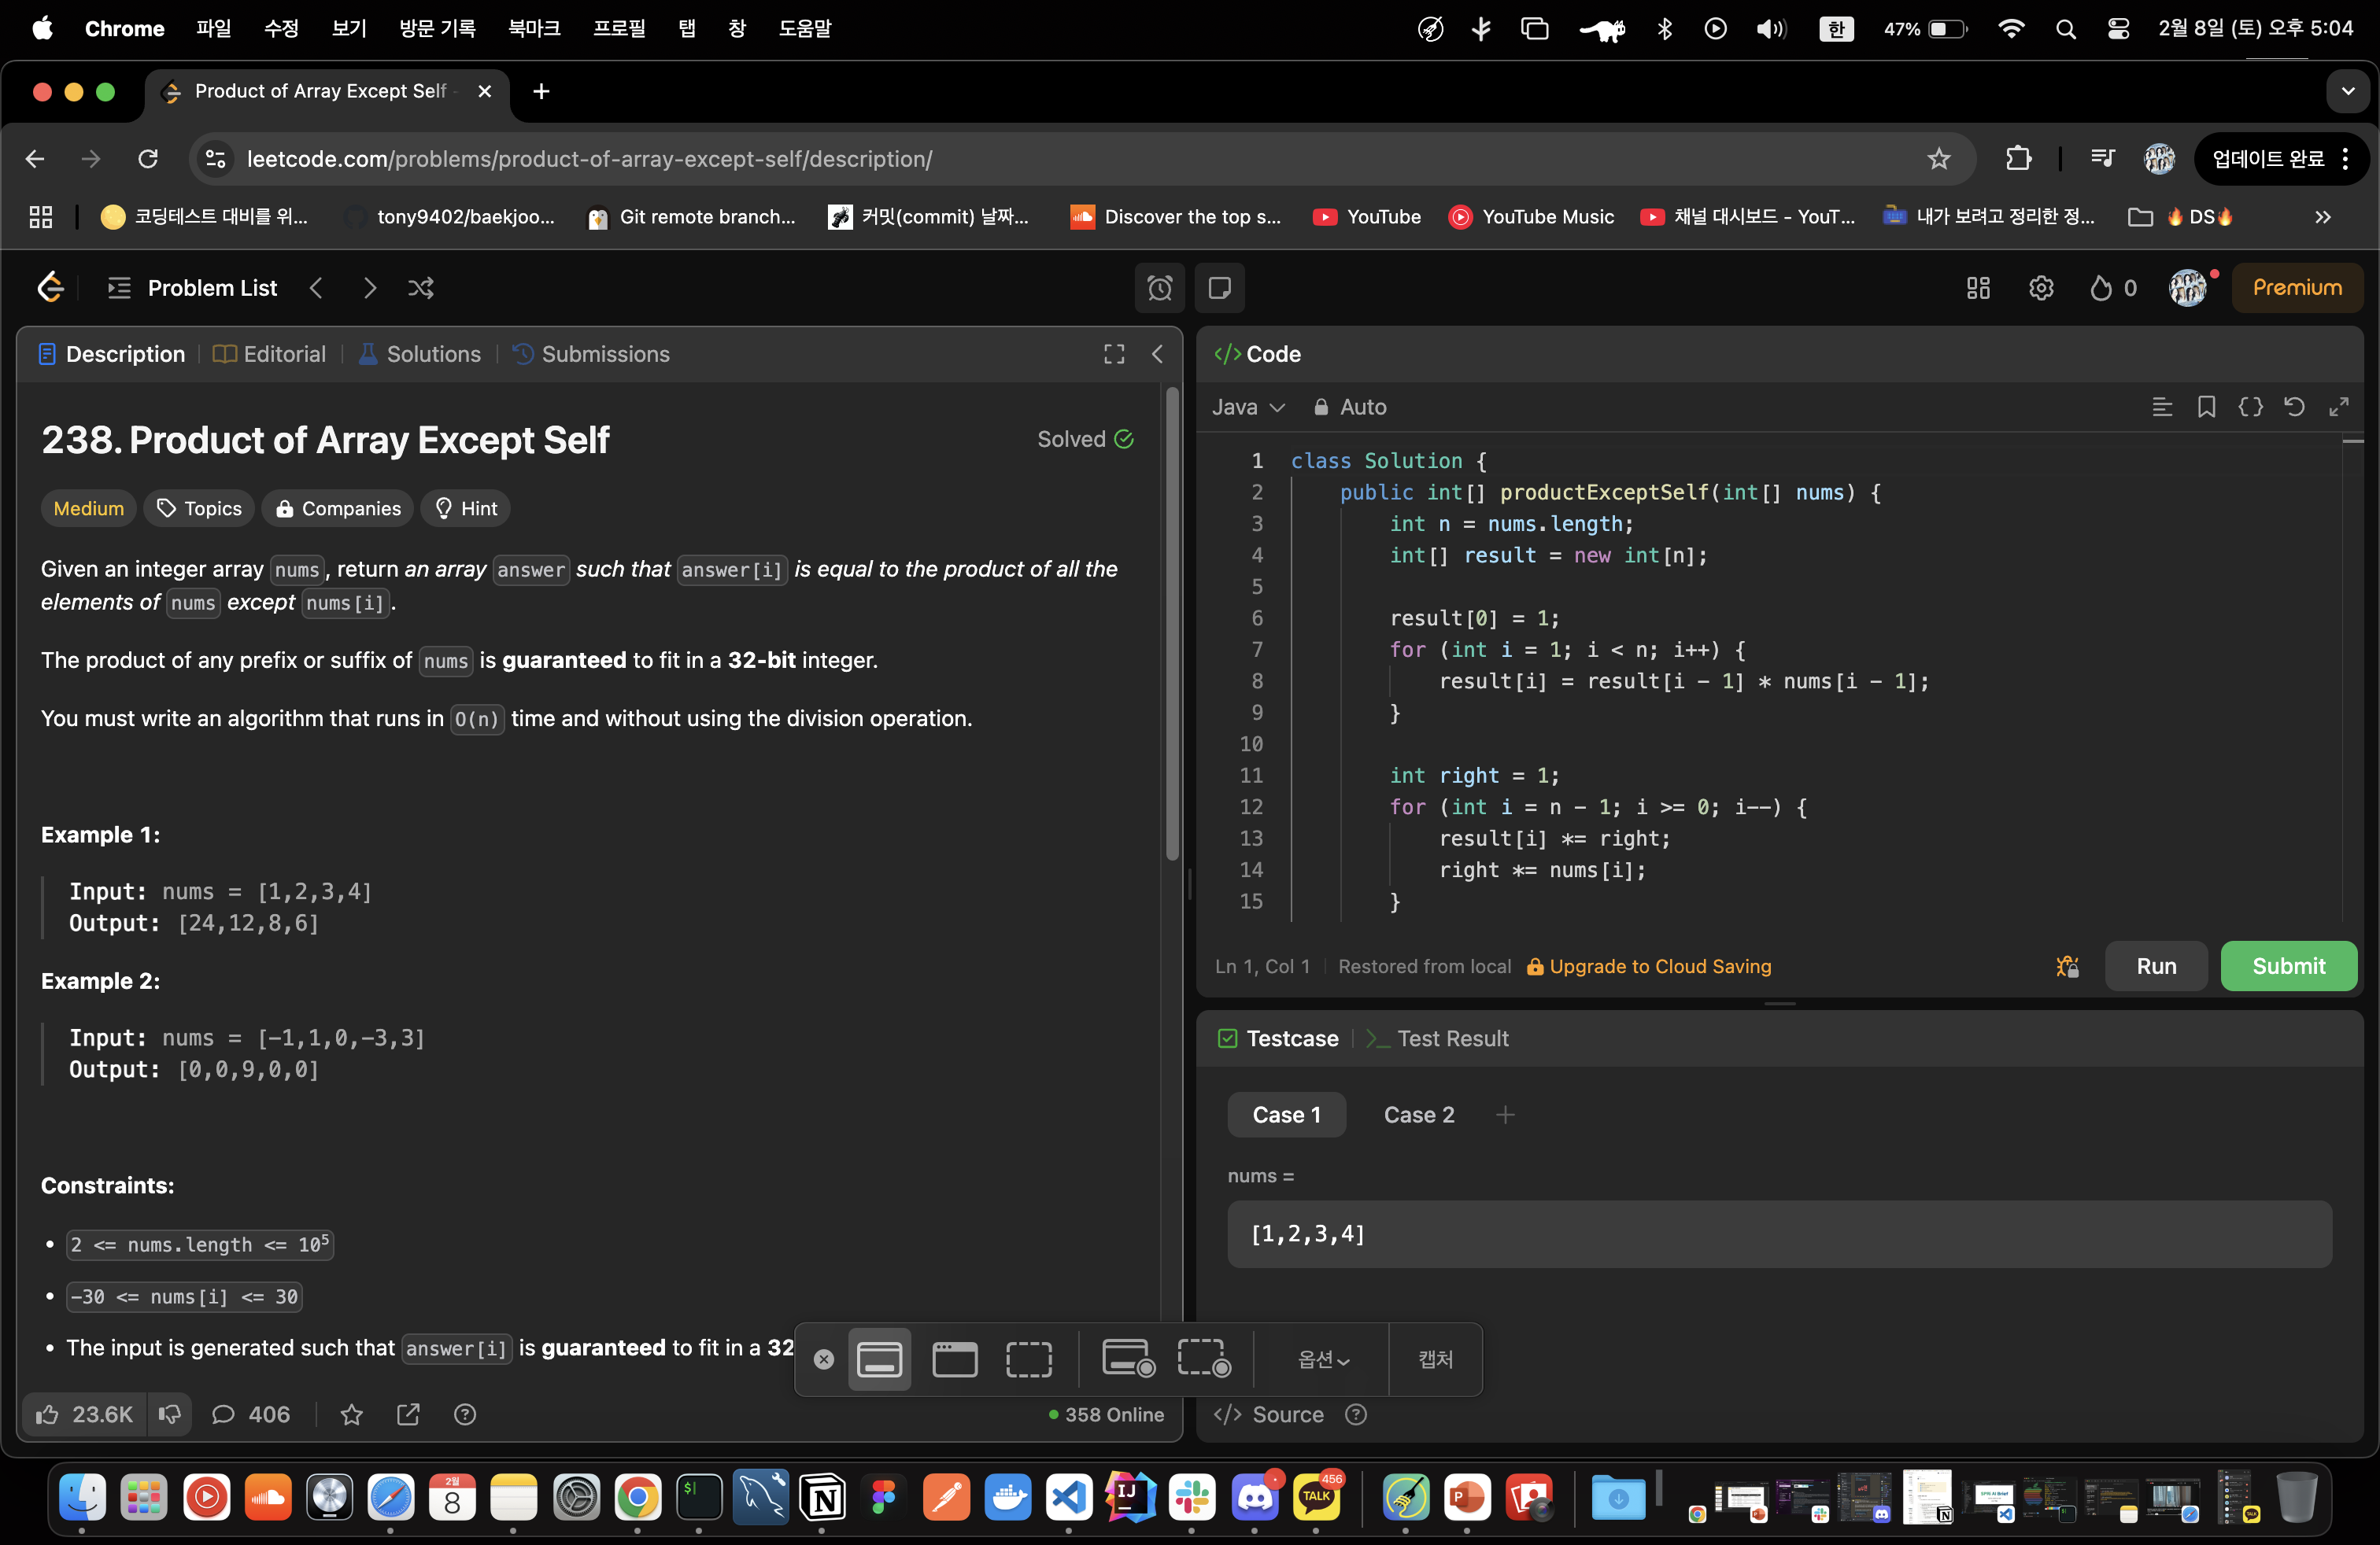Select the Case 2 tab
Viewport: 2380px width, 1545px height.
point(1418,1114)
